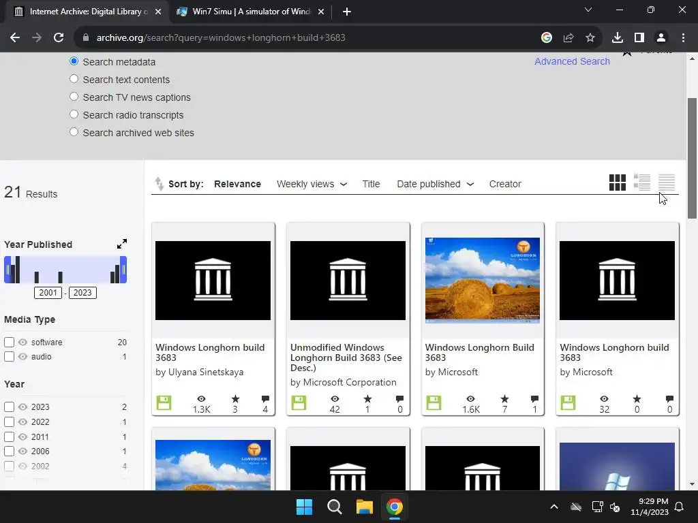Viewport: 698px width, 523px height.
Task: Show only software via eye icon
Action: pos(22,342)
